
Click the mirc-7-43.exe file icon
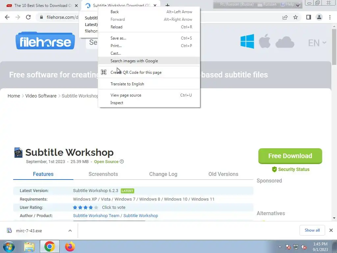pos(9,230)
